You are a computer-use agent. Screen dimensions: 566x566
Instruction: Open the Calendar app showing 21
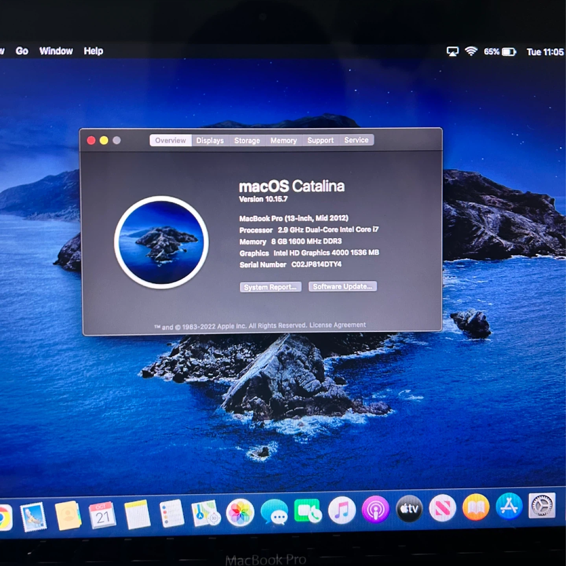[x=103, y=515]
